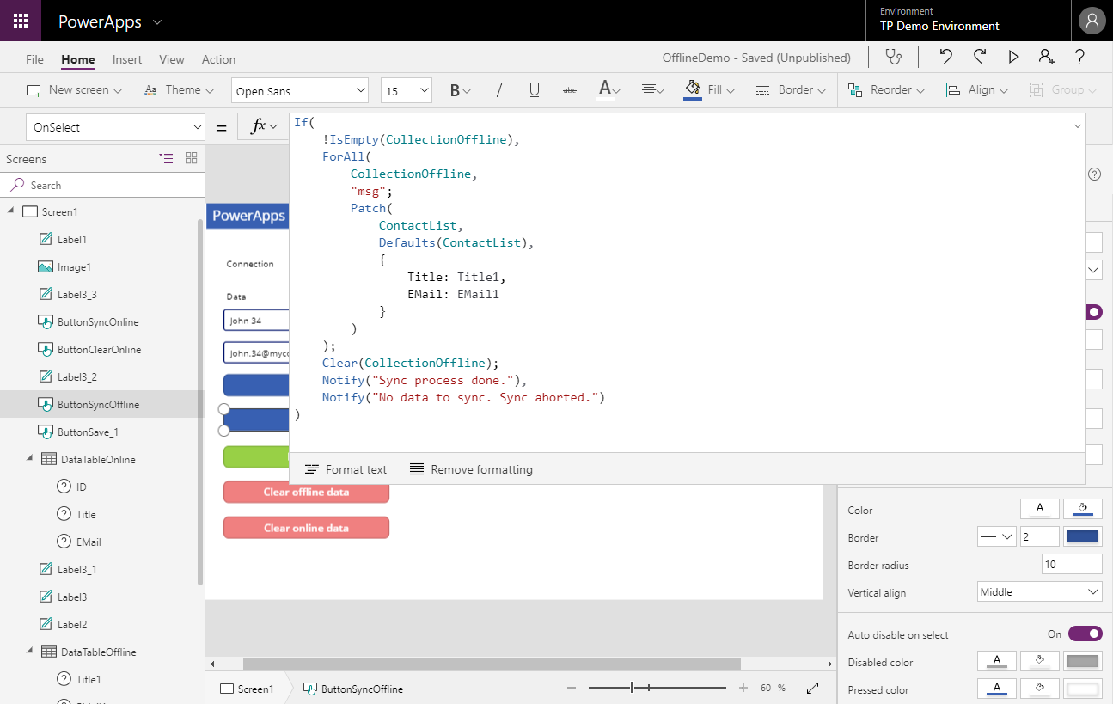This screenshot has width=1113, height=704.
Task: Click Remove formatting button
Action: (471, 469)
